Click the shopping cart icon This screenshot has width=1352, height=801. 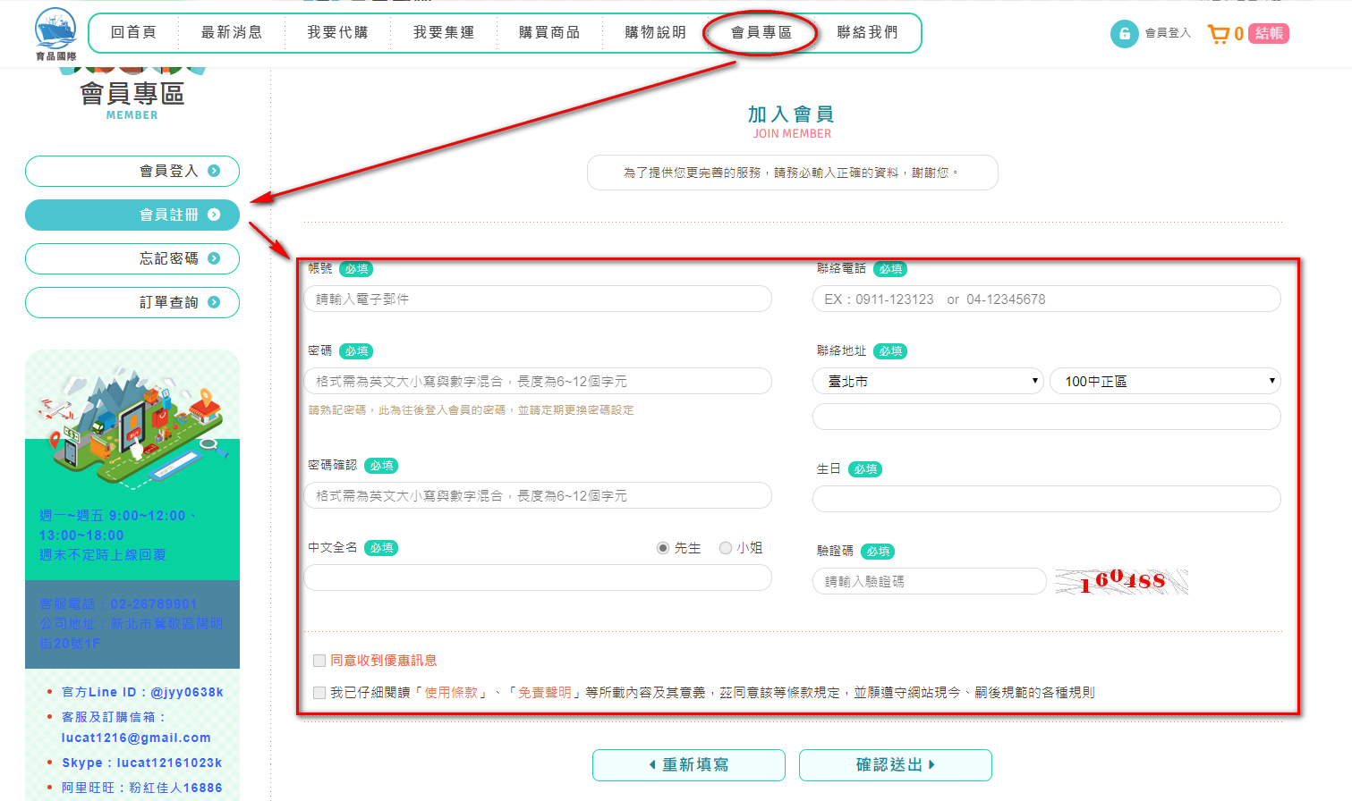pyautogui.click(x=1218, y=34)
